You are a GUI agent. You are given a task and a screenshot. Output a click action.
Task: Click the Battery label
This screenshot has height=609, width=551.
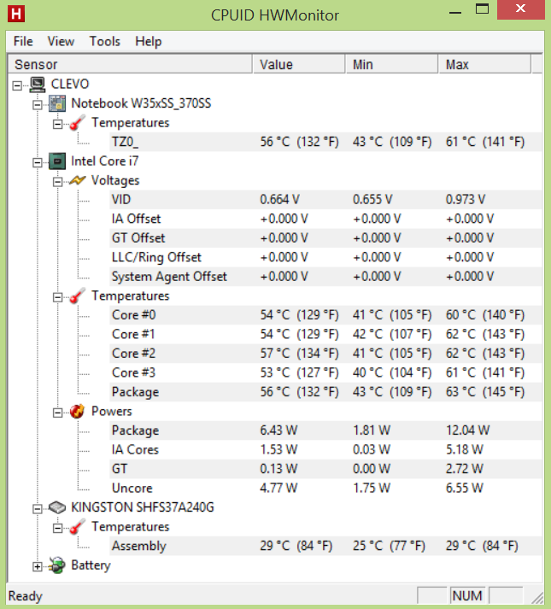tap(91, 565)
